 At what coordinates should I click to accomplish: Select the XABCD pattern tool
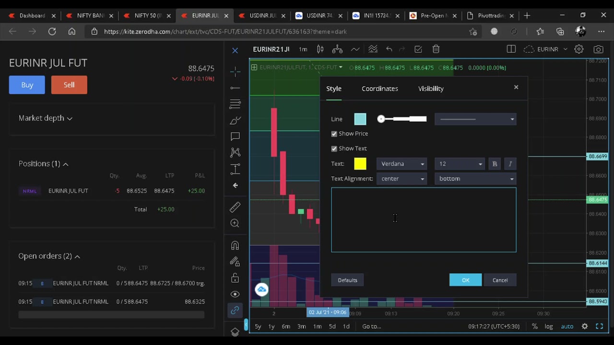(x=235, y=152)
